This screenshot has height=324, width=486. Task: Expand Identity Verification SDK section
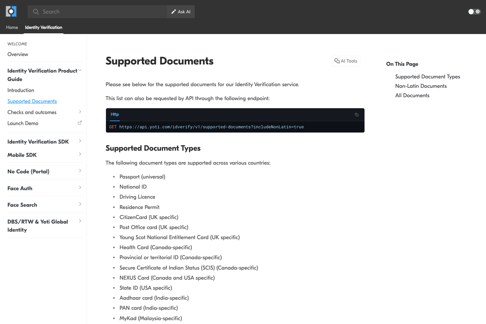(x=80, y=141)
